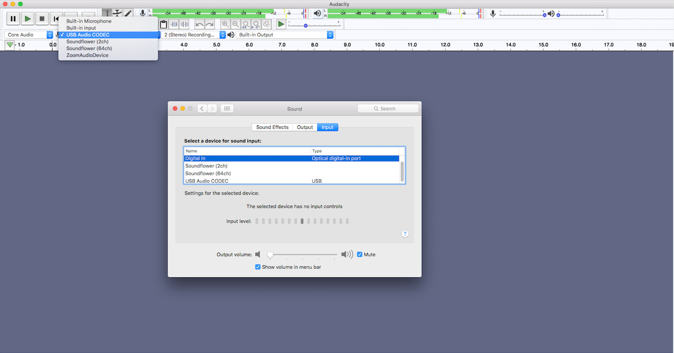Adjust the recording volume slider
Screen dimensions: 674x353
pyautogui.click(x=523, y=15)
